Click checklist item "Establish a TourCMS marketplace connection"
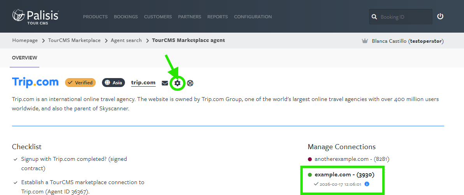The width and height of the screenshot is (464, 195). pyautogui.click(x=83, y=187)
